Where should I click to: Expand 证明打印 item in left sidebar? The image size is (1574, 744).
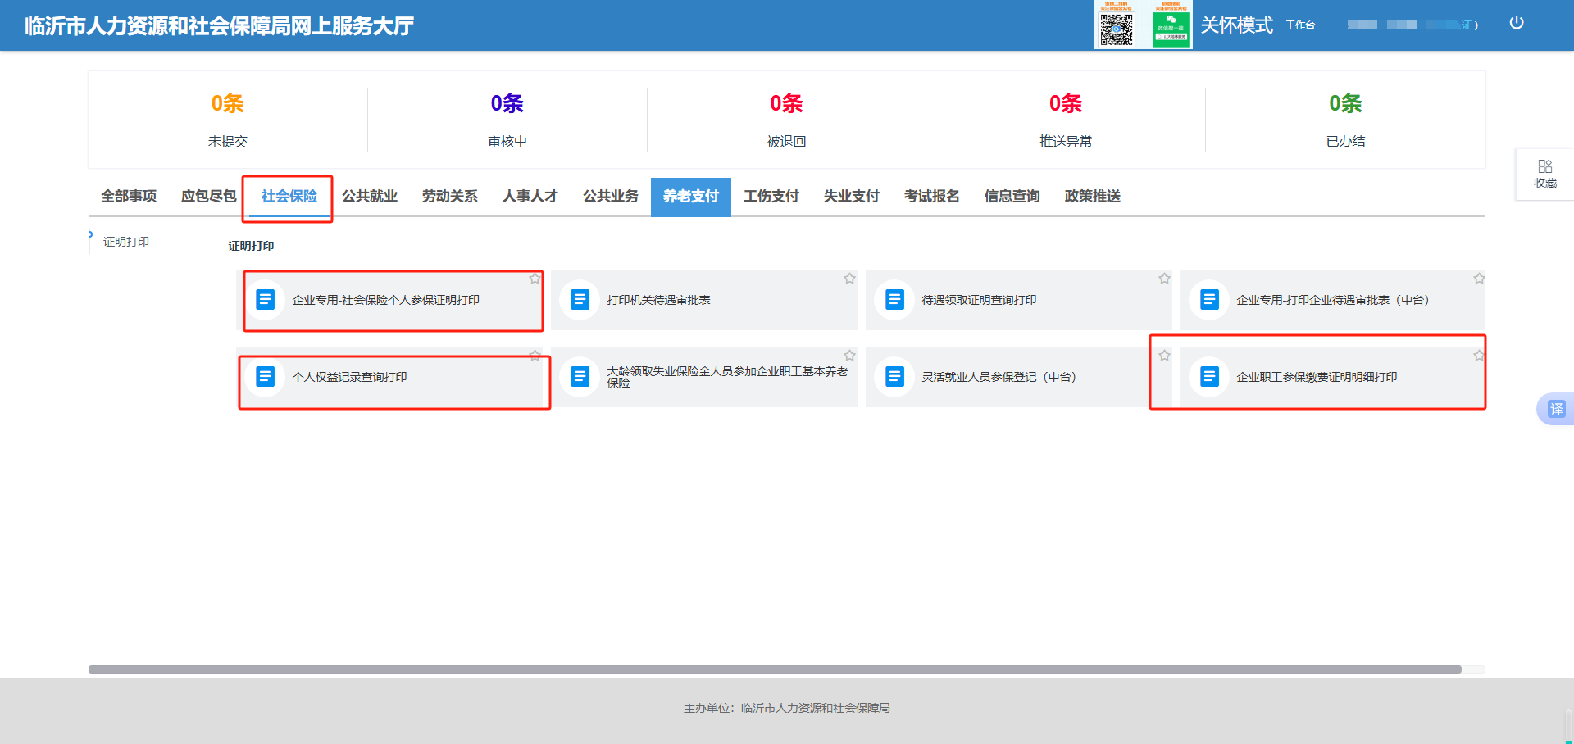coord(125,242)
